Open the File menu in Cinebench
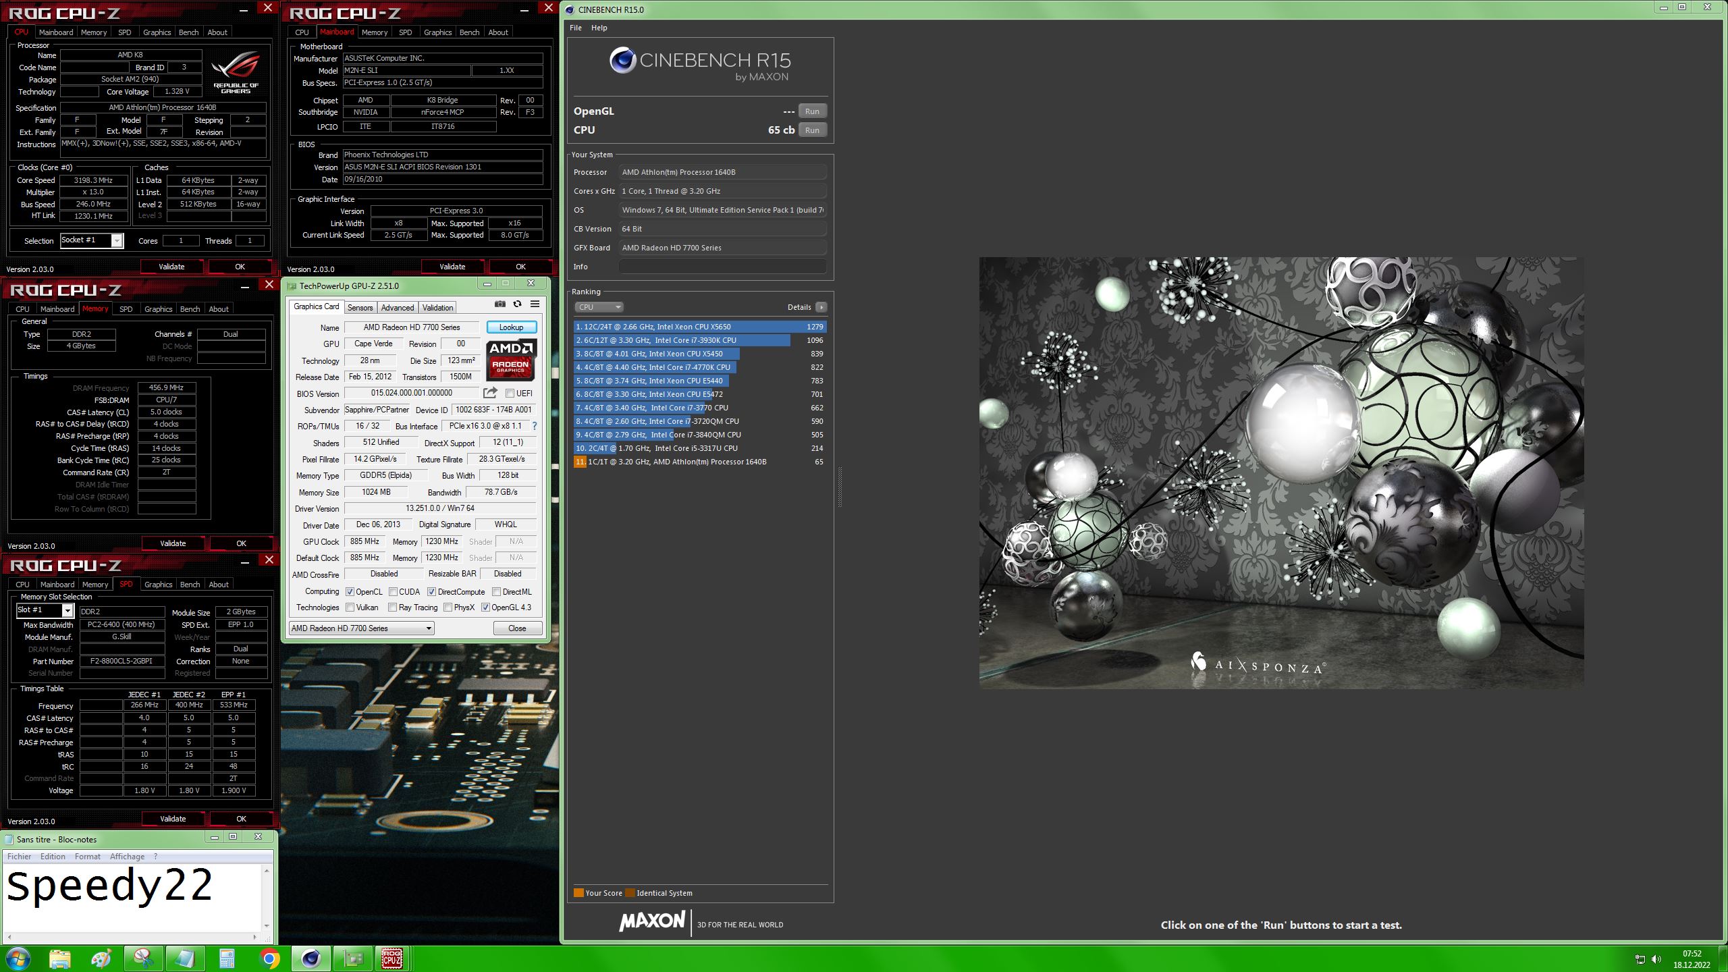 click(576, 28)
